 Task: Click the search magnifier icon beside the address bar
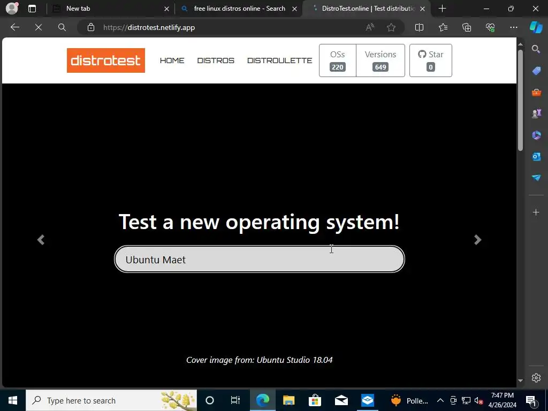[x=62, y=27]
